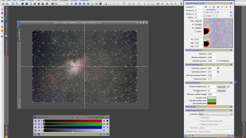The height and width of the screenshot is (138, 246).
Task: Collapse Model Parameters (1) section
Action: click(231, 50)
